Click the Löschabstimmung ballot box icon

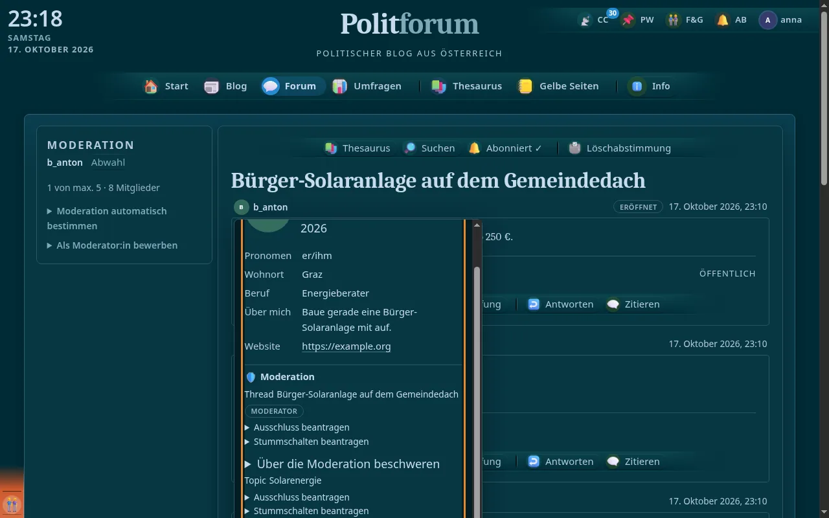point(574,148)
